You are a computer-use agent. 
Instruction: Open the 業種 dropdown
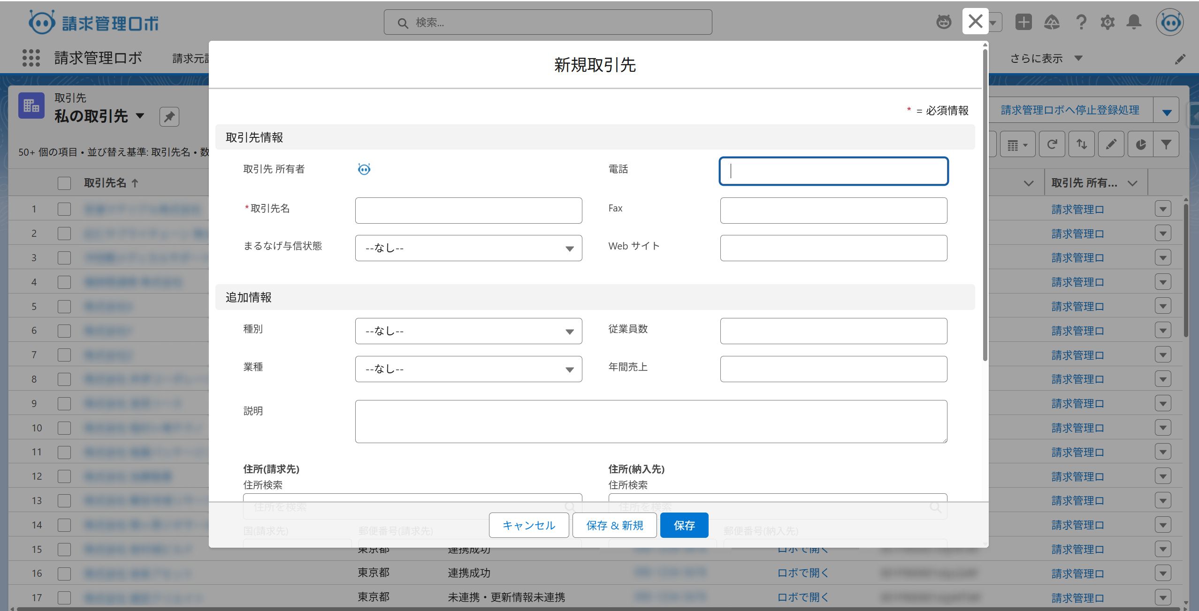468,369
